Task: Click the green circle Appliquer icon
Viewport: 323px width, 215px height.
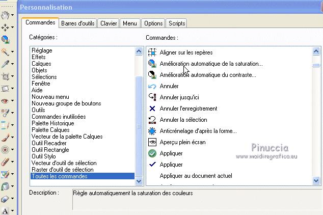Action: coord(152,153)
